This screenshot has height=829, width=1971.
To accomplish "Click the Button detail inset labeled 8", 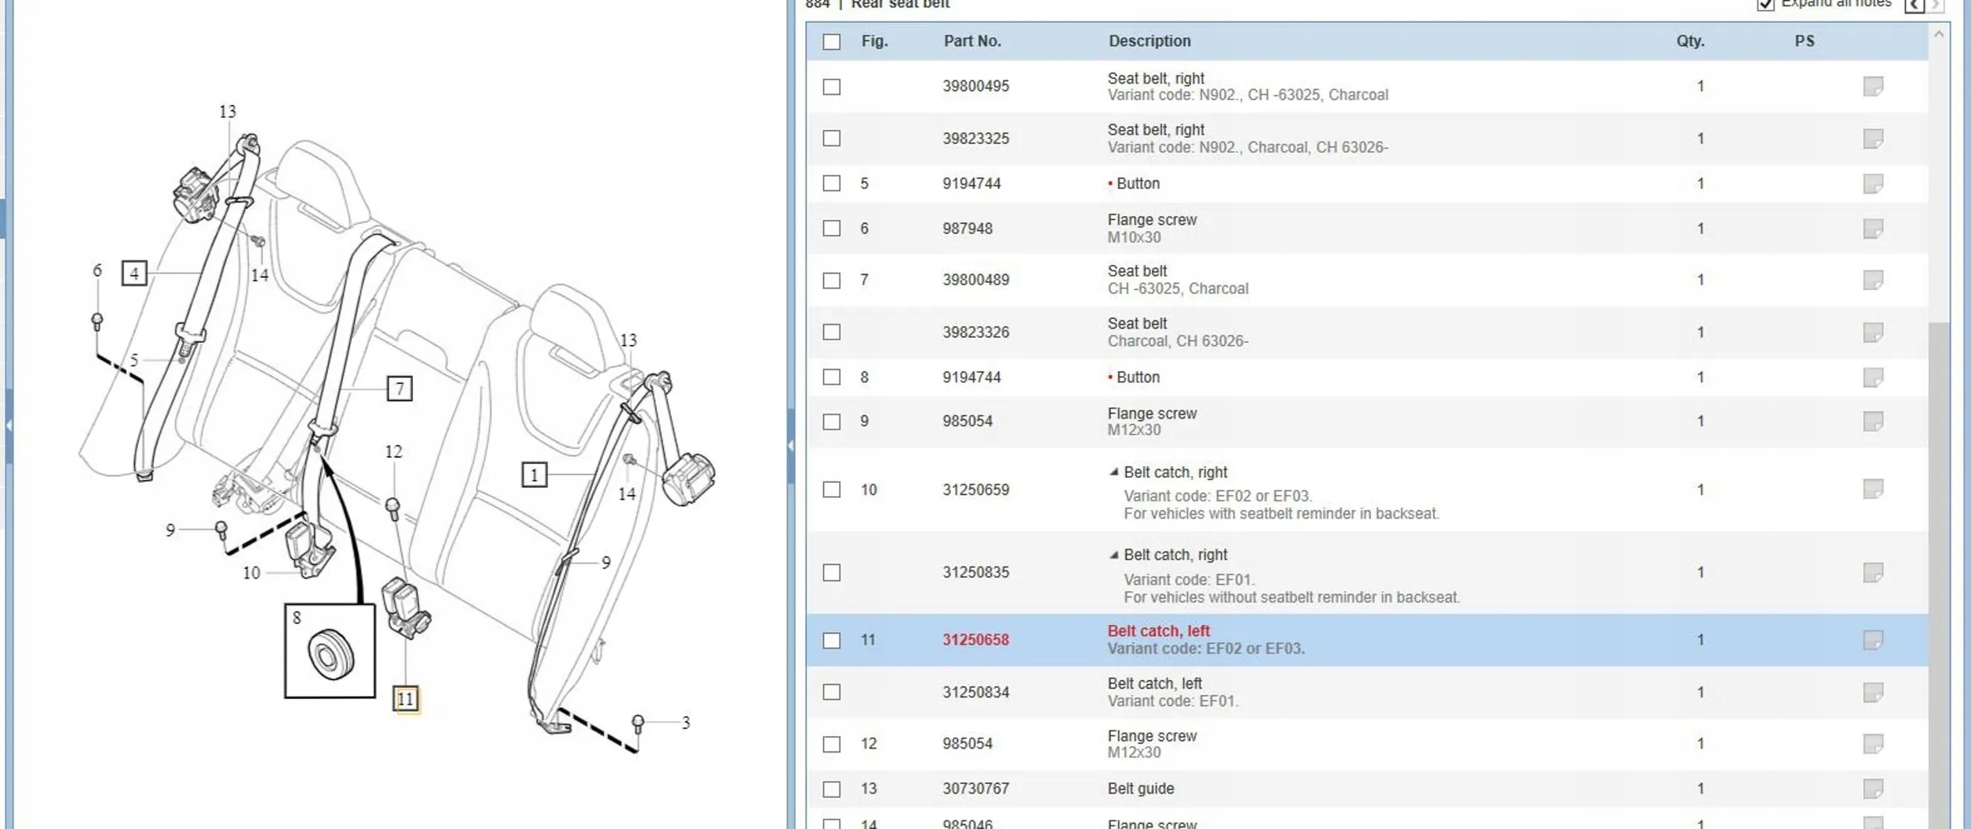I will pyautogui.click(x=330, y=651).
